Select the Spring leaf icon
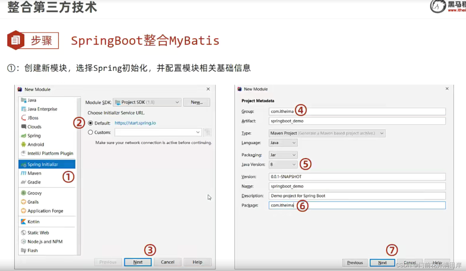The image size is (466, 271). point(24,135)
